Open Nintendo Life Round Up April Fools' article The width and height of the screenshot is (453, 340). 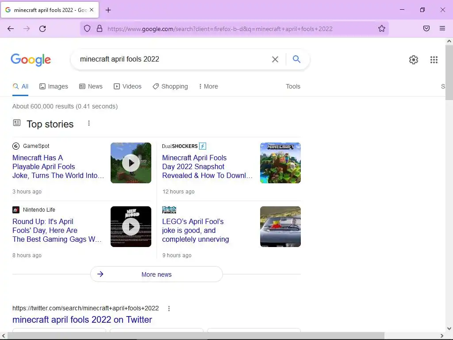(x=57, y=230)
